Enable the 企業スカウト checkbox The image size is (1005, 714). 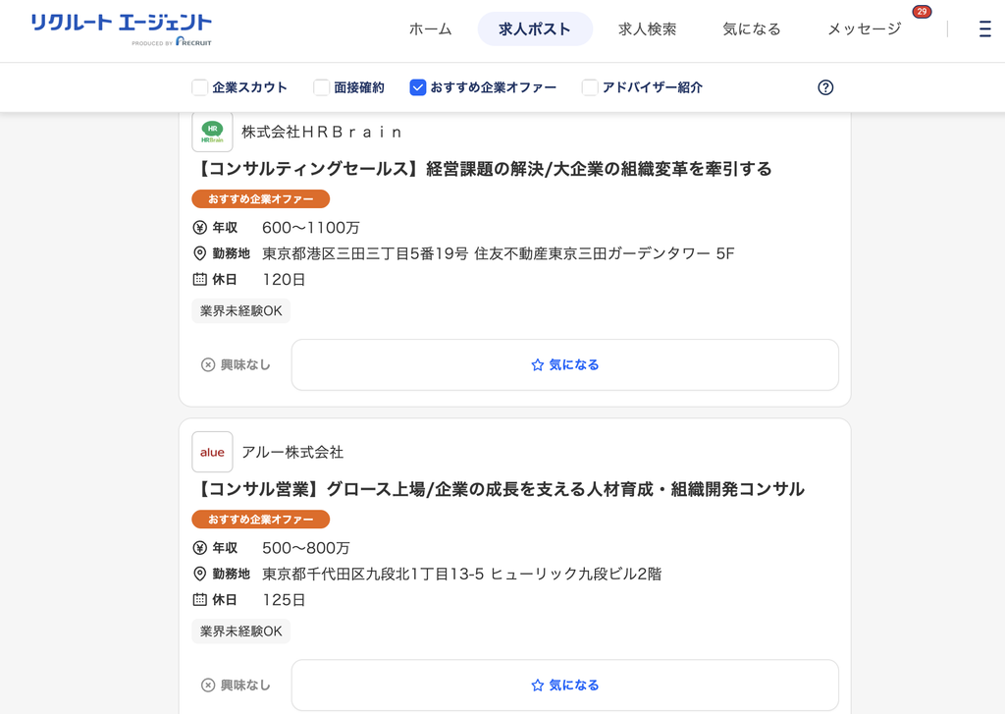click(x=200, y=87)
